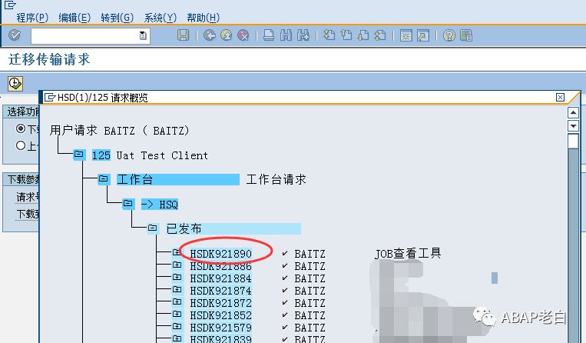Select the second upload radio button
This screenshot has width=586, height=343.
click(21, 145)
